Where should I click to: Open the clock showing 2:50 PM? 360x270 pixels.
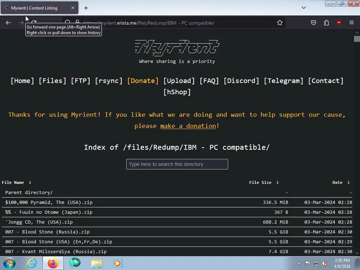point(342,263)
